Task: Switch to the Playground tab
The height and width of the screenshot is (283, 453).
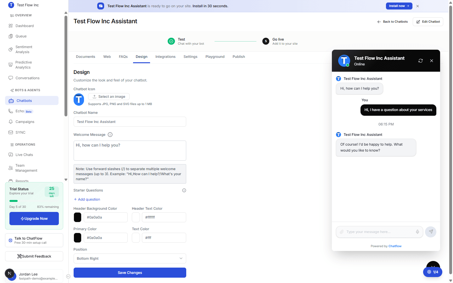Action: coord(215,57)
